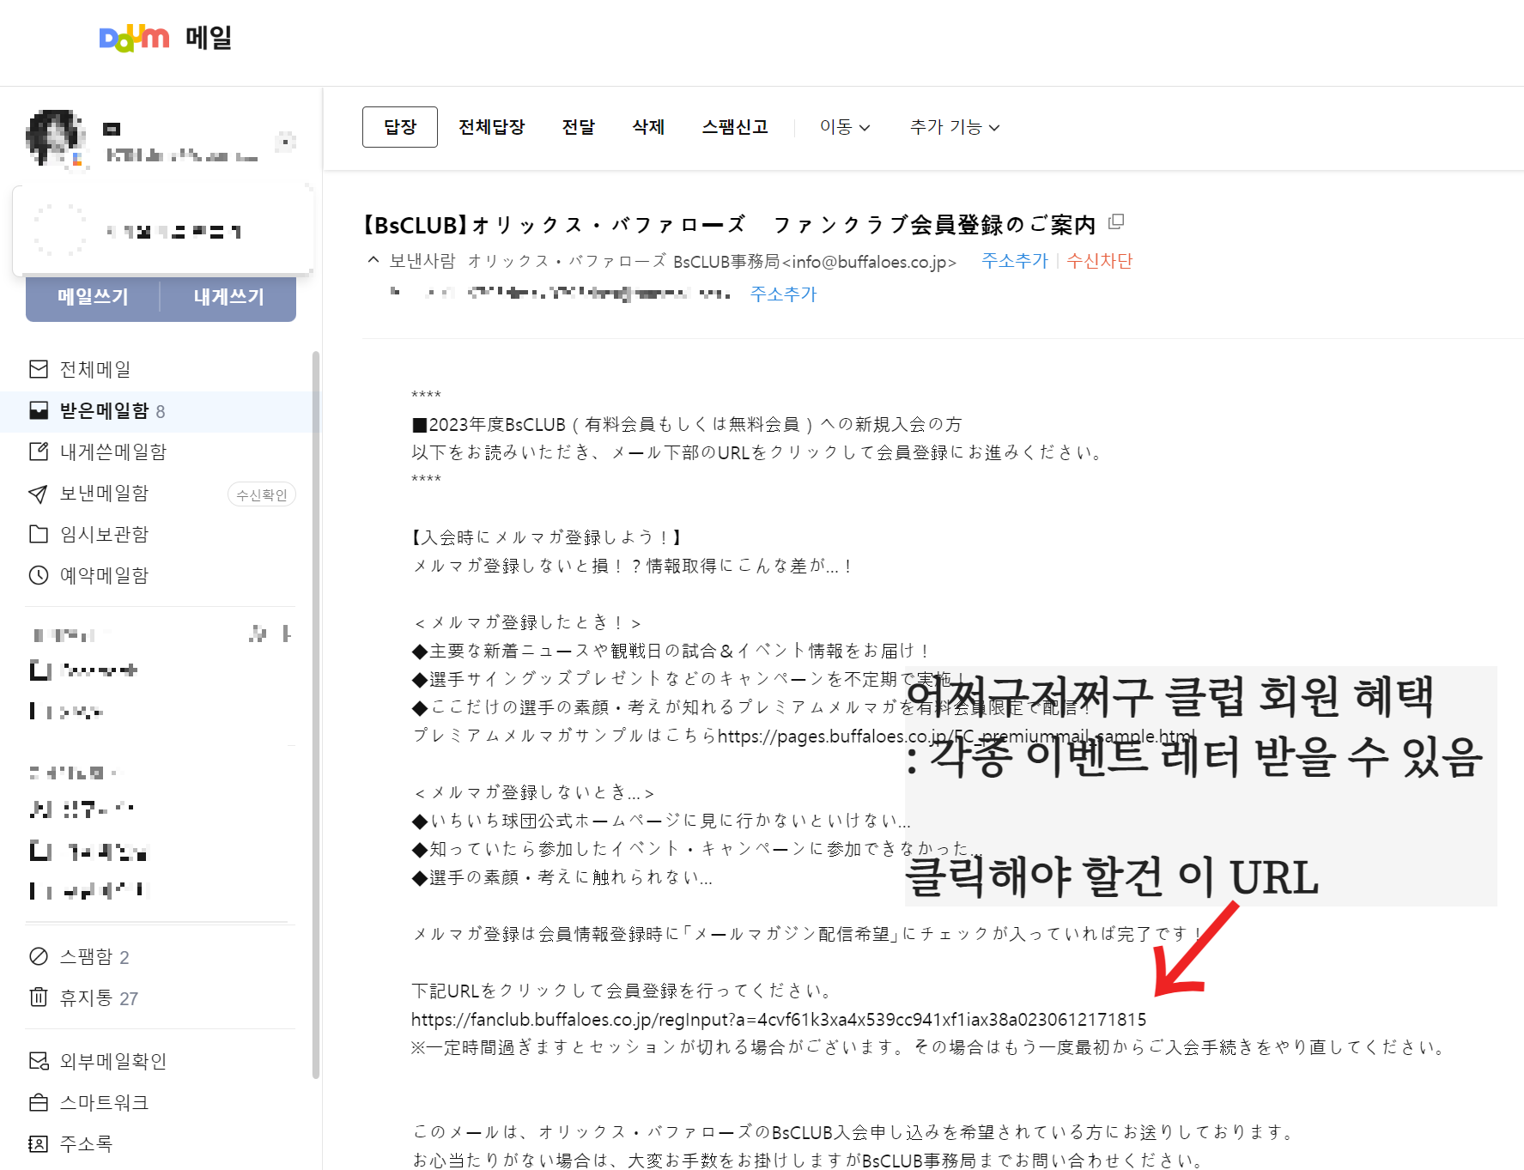Click the profile settings icon beside account name
The image size is (1524, 1170).
tap(286, 142)
